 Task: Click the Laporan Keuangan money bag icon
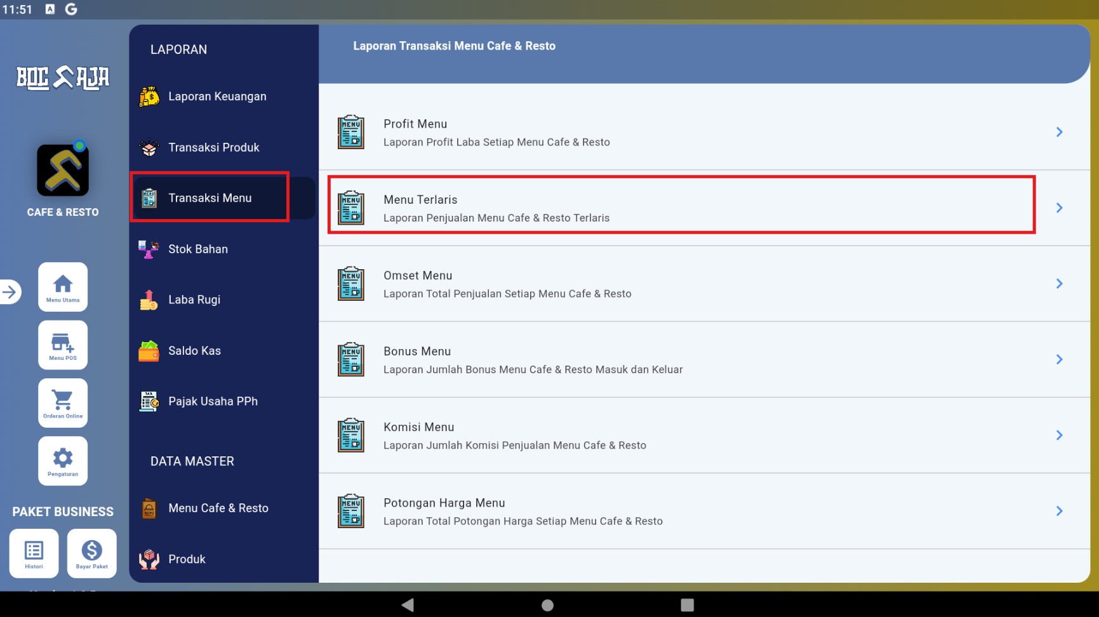pos(149,96)
